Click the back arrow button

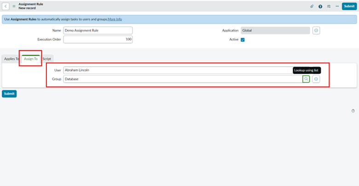point(6,6)
